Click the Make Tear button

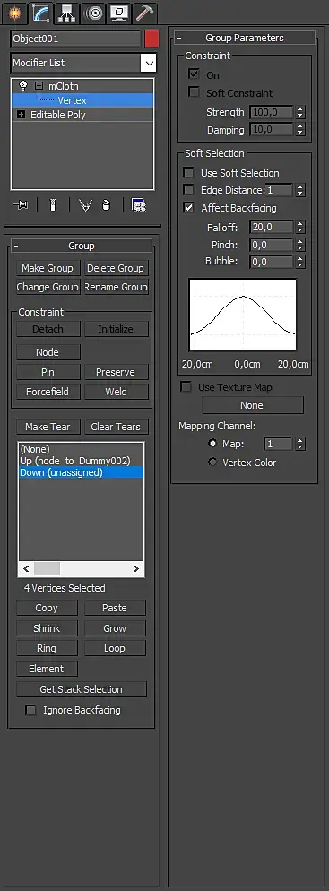48,427
